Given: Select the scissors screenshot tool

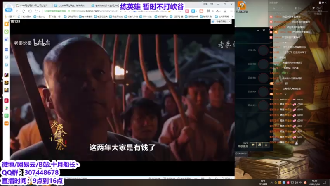Looking at the screenshot, I should click(x=217, y=11).
